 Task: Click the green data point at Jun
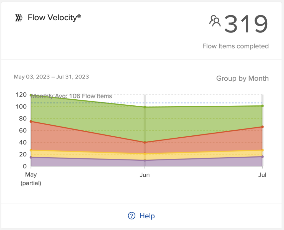144,107
